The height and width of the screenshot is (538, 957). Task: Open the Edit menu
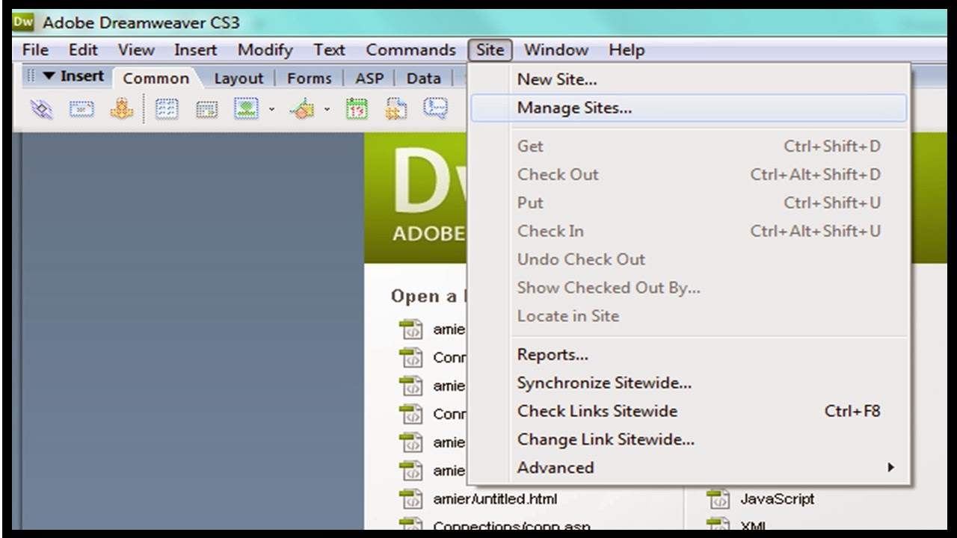(x=83, y=50)
